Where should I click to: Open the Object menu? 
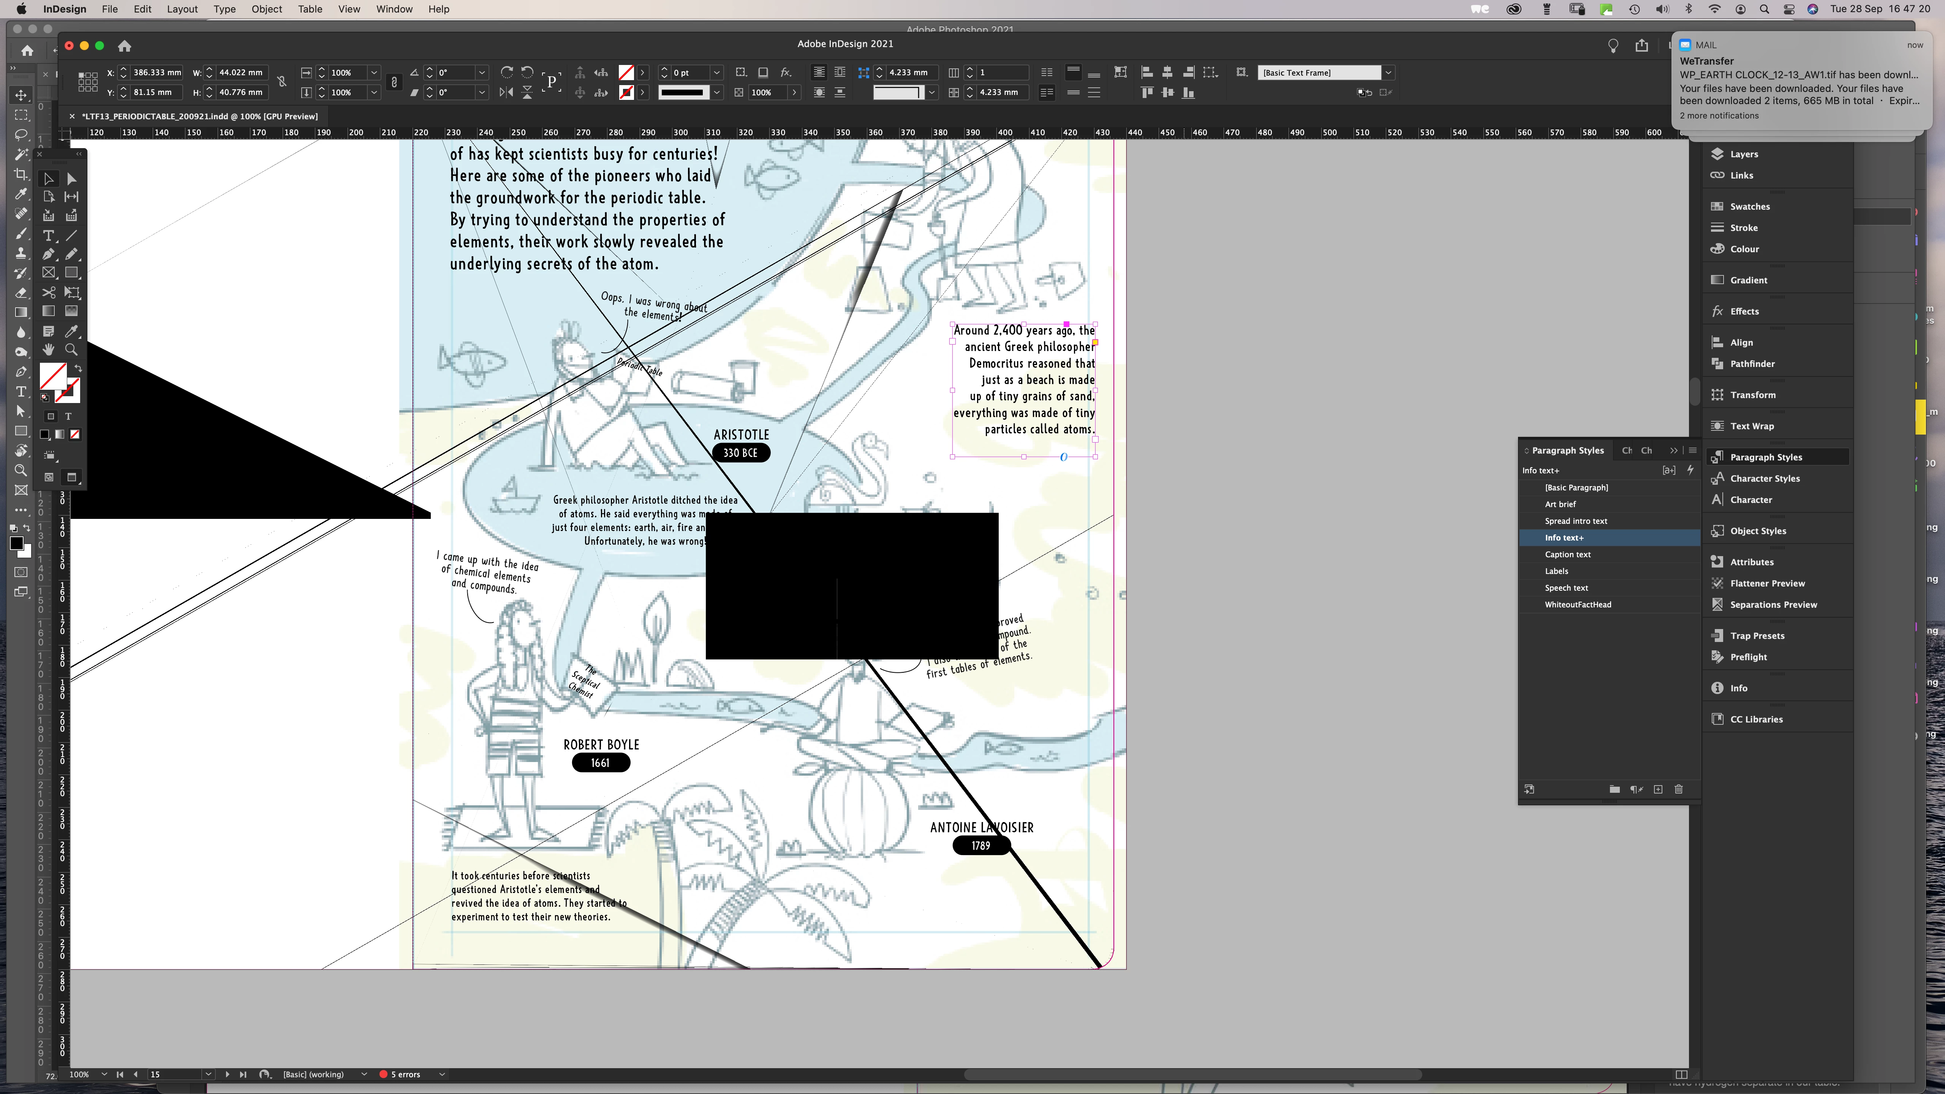(267, 9)
